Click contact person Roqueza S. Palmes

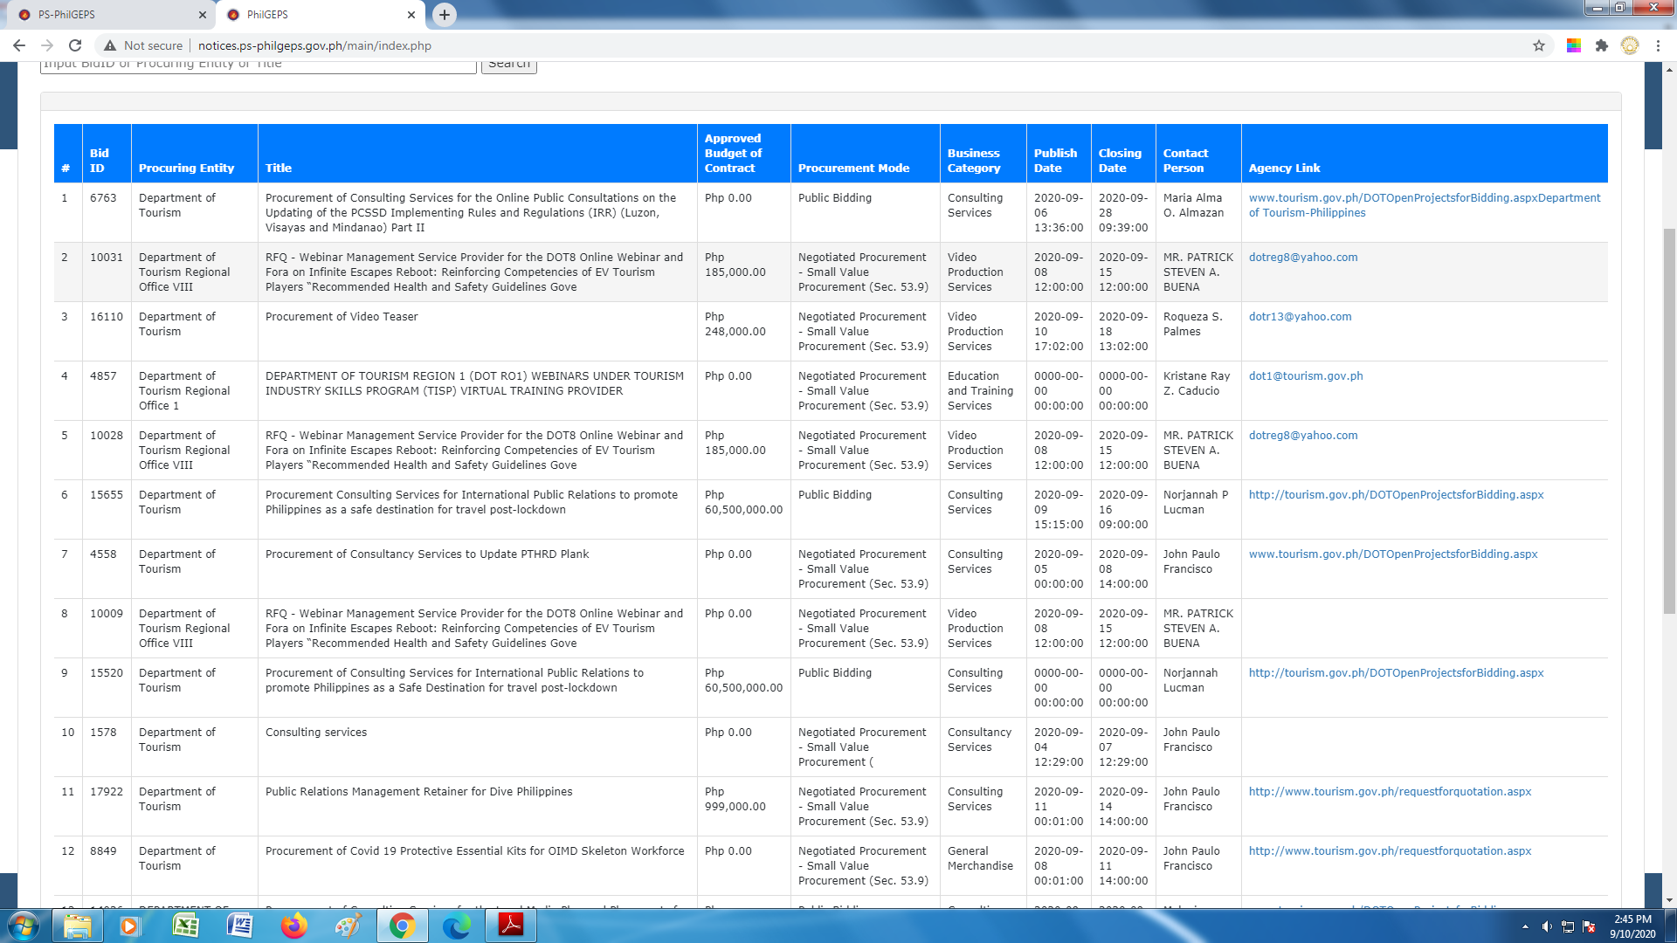coord(1192,324)
